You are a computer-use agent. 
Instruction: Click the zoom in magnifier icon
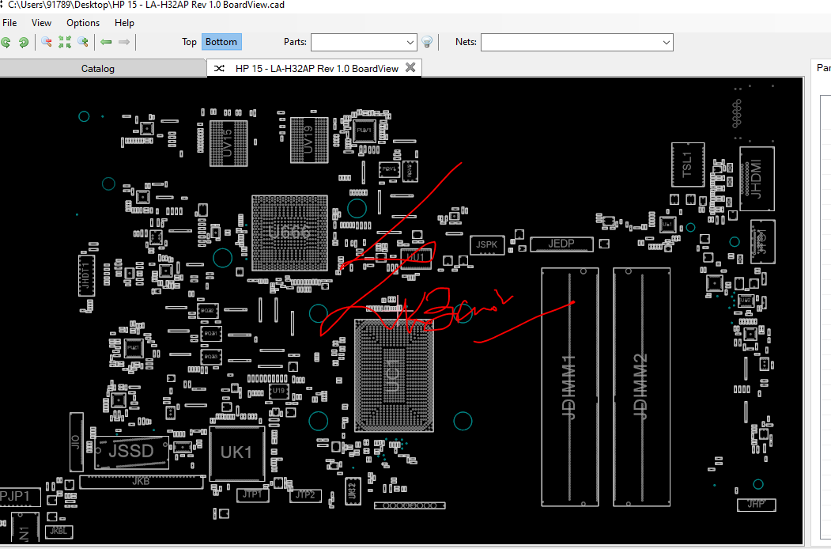point(83,42)
